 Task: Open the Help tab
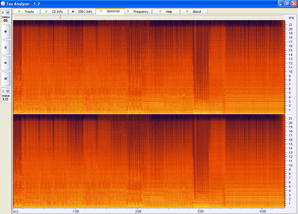tap(166, 12)
